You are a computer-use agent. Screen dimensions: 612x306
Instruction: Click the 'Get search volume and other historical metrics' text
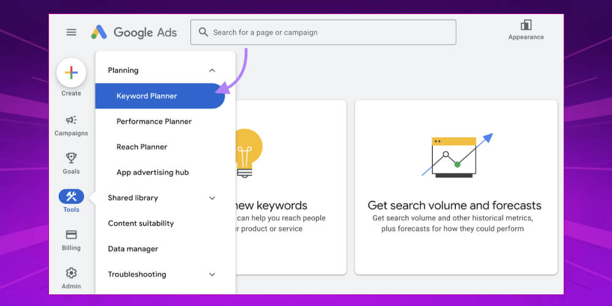pyautogui.click(x=452, y=218)
